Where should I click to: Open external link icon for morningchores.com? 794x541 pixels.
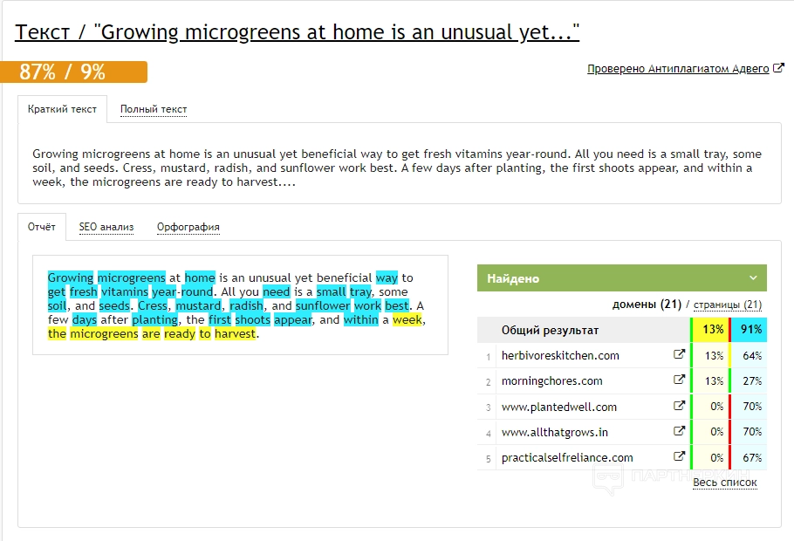coord(679,380)
